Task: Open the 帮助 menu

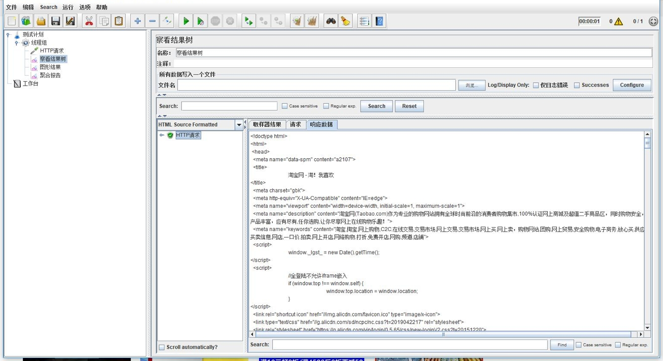Action: click(x=101, y=7)
